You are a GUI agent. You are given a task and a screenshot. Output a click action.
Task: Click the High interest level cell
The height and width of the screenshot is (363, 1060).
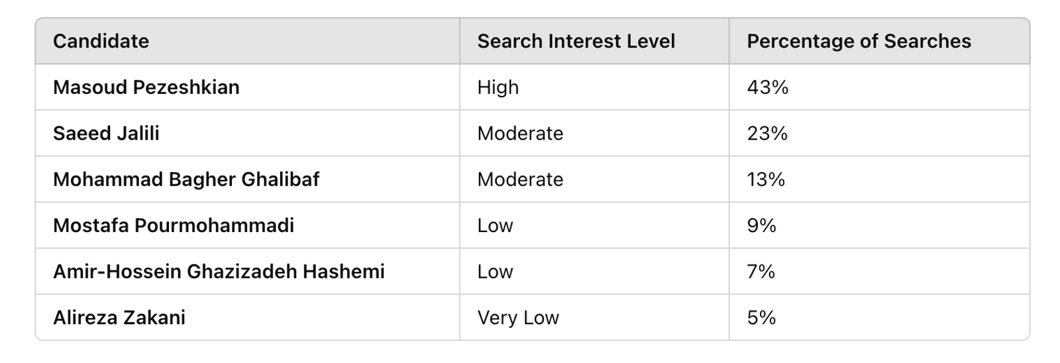pos(498,87)
